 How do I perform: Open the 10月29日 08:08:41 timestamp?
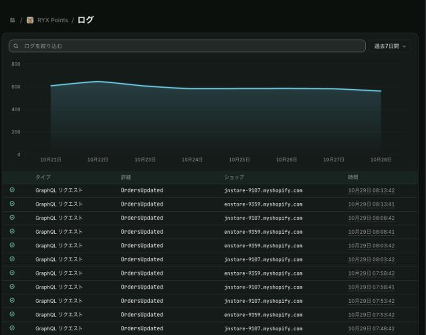tap(371, 232)
